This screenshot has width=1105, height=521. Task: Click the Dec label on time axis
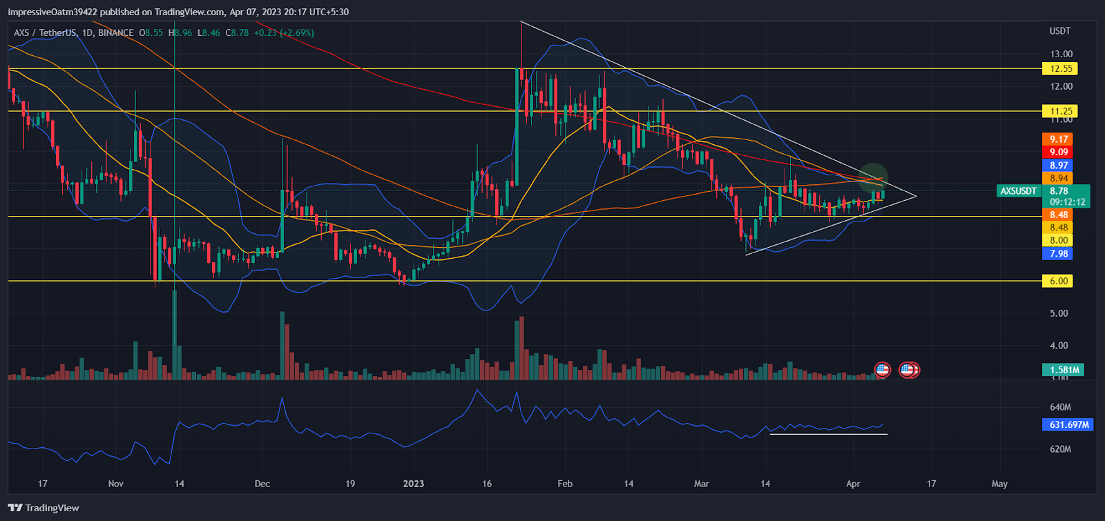(x=262, y=484)
